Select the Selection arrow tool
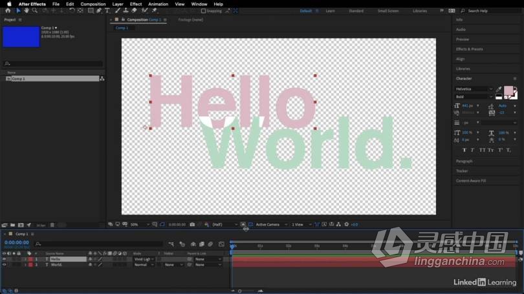The height and width of the screenshot is (294, 524). [x=18, y=11]
